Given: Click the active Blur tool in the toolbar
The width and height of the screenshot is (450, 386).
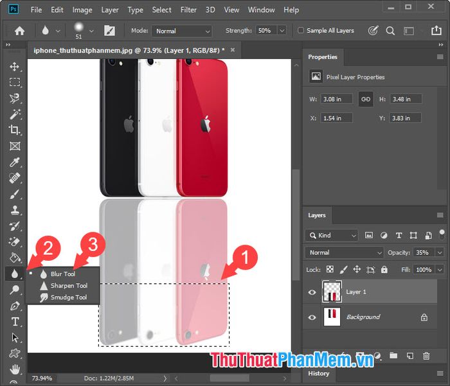Looking at the screenshot, I should click(15, 274).
